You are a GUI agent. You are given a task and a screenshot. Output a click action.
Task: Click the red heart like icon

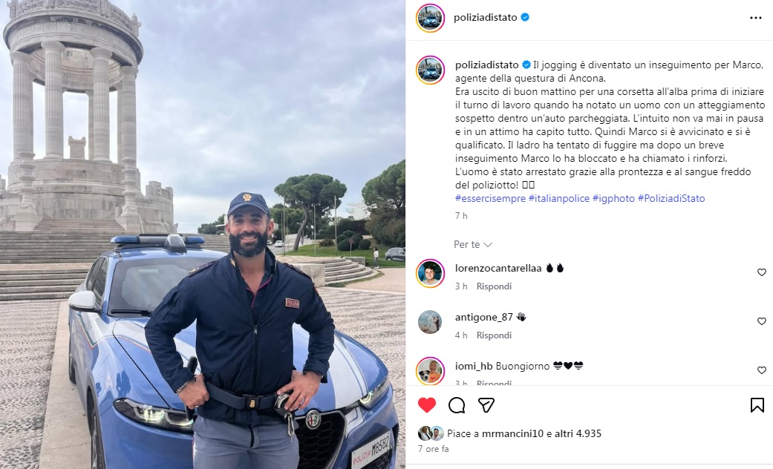pos(427,405)
